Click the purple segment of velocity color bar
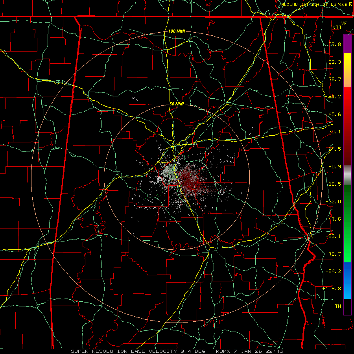 347,44
